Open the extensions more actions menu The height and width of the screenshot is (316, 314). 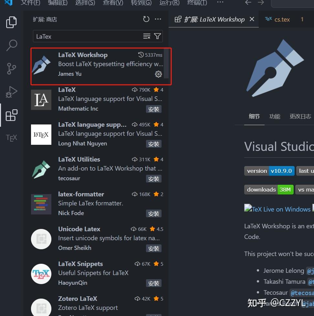coord(158,19)
